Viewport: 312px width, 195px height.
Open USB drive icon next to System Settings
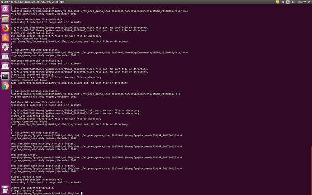[5, 57]
